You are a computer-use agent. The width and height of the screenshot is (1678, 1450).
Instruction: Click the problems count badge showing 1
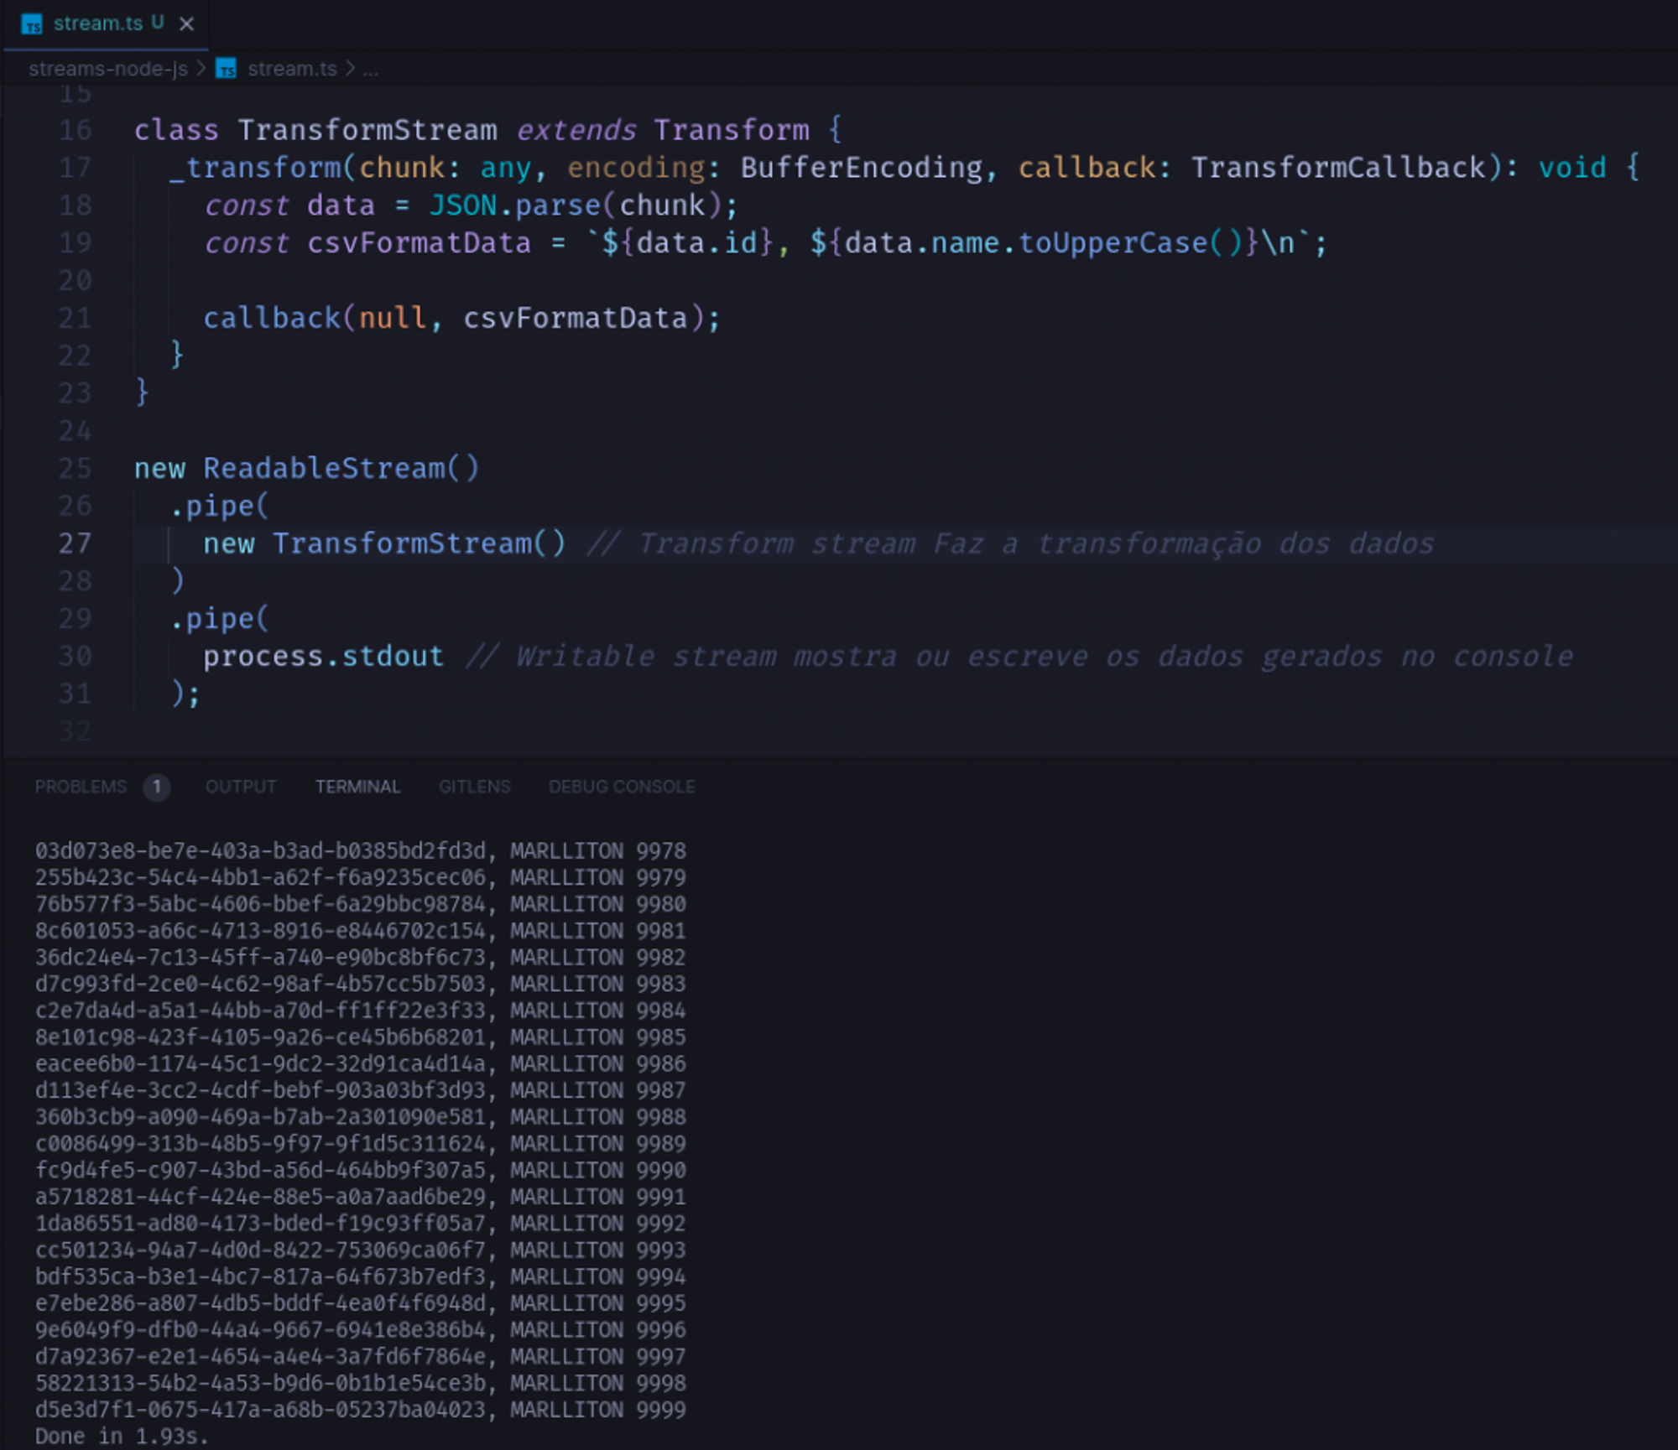pos(156,787)
